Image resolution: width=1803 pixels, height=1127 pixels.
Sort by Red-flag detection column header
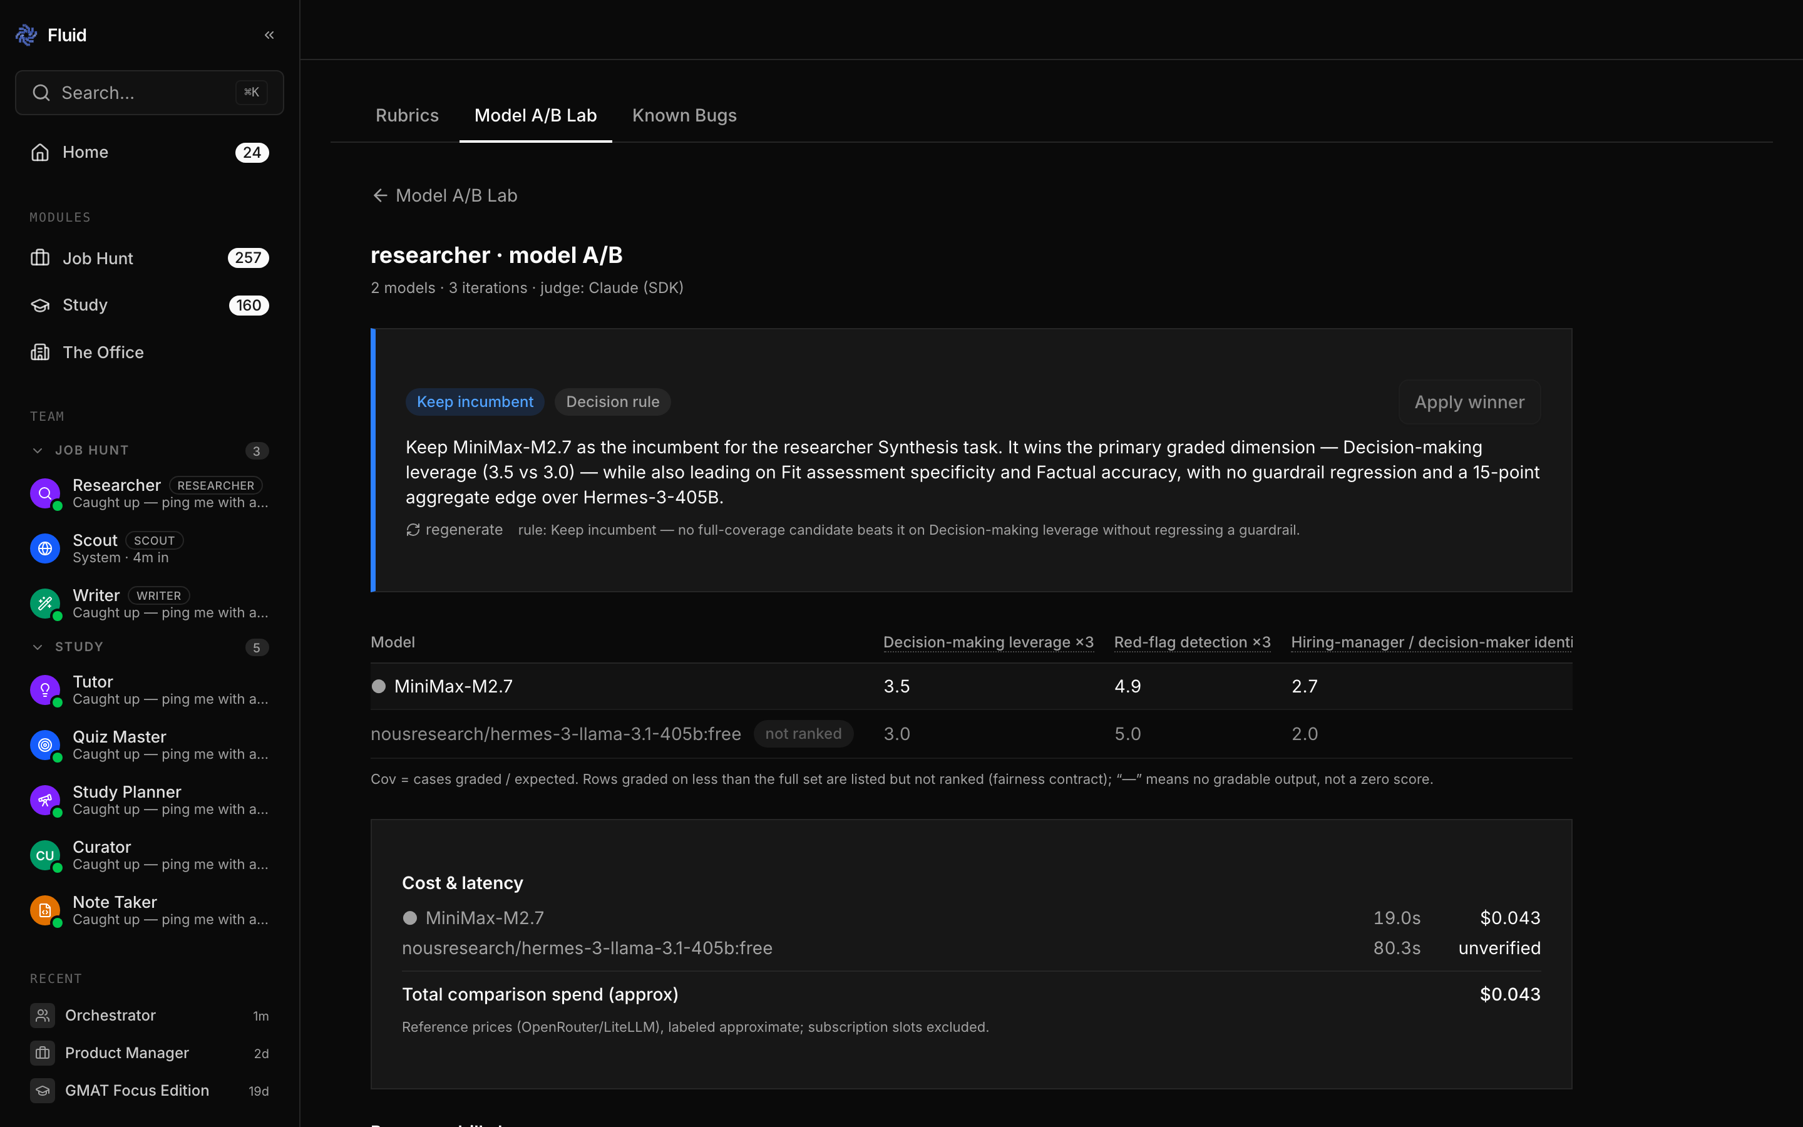(1192, 642)
